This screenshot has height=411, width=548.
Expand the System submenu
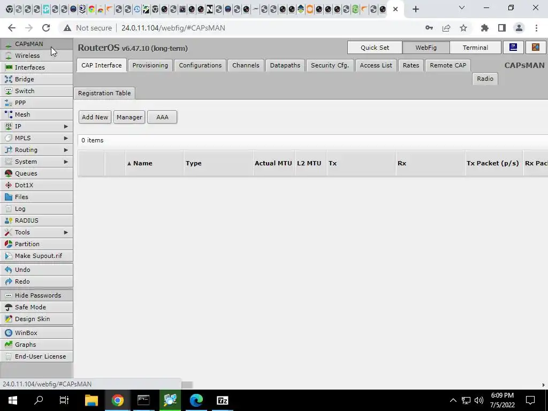click(36, 162)
